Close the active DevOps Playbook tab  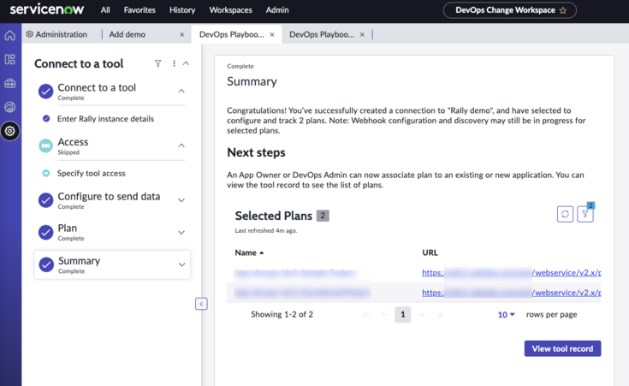tap(272, 34)
